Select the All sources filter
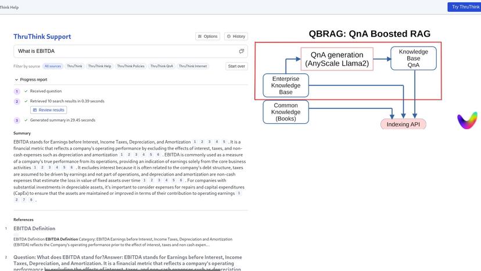 pyautogui.click(x=53, y=66)
